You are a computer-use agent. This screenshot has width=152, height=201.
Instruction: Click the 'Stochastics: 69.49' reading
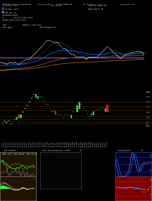[x=10, y=15]
